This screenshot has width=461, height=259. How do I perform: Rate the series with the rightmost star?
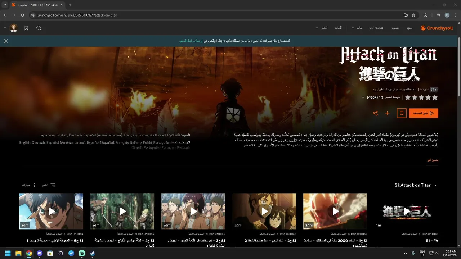(435, 97)
